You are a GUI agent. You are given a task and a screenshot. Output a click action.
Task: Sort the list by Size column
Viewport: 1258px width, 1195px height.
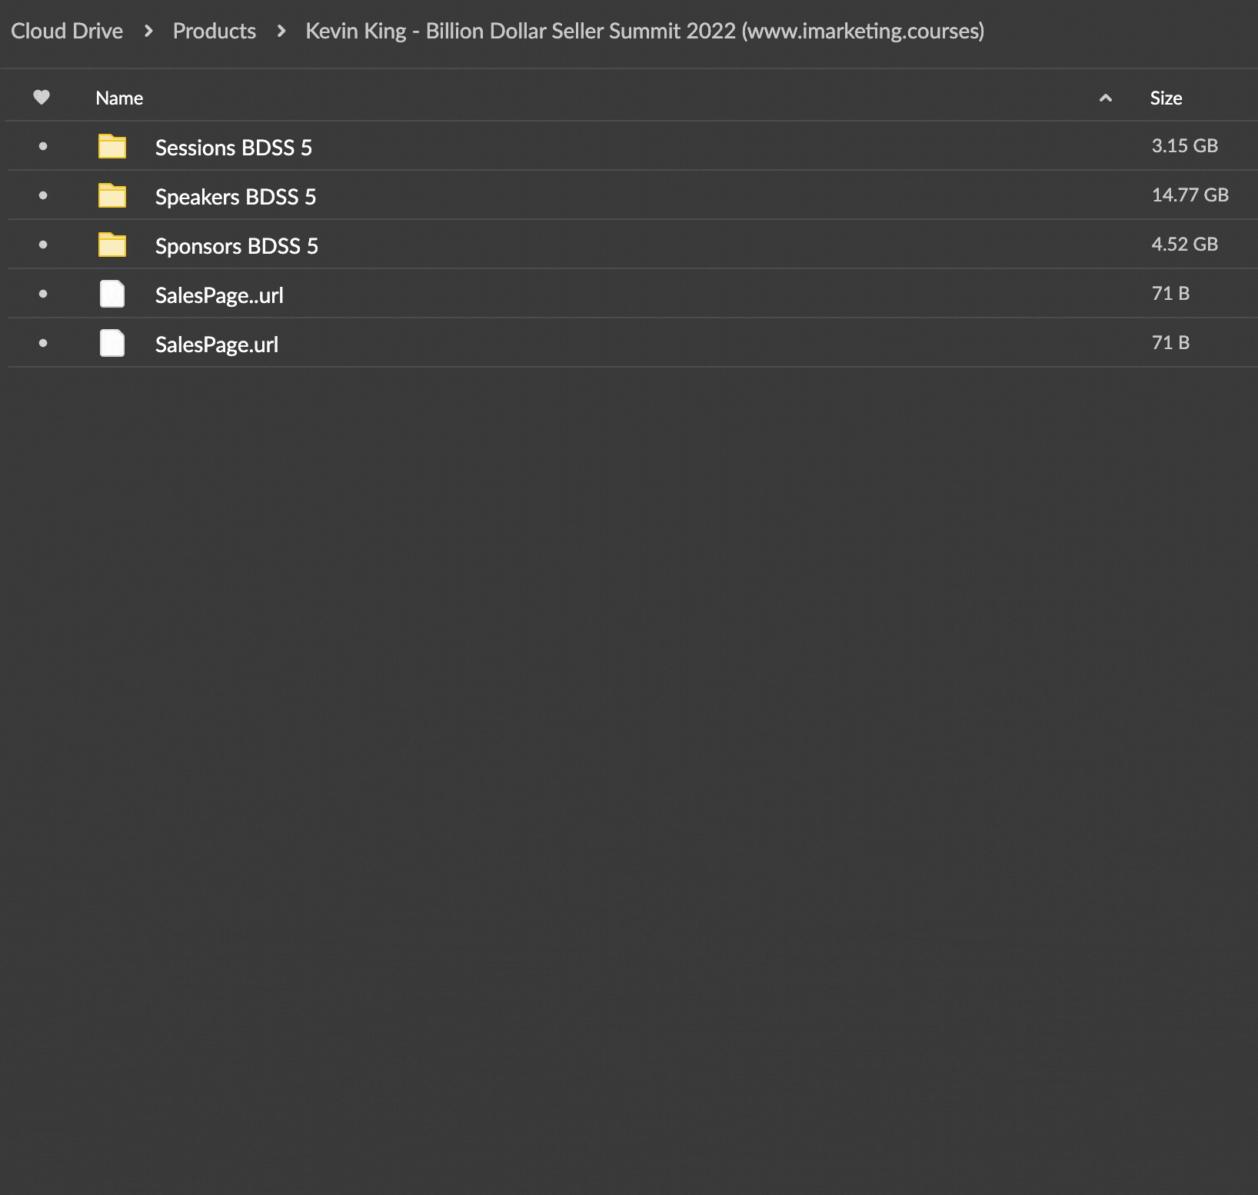click(1166, 98)
